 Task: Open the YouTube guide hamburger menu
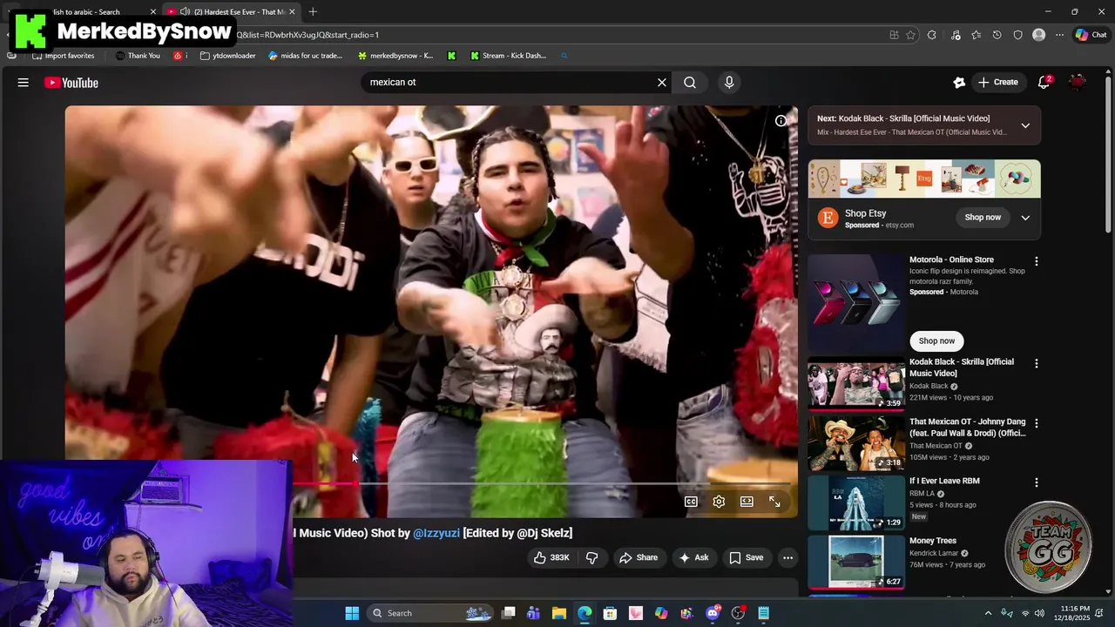point(24,83)
